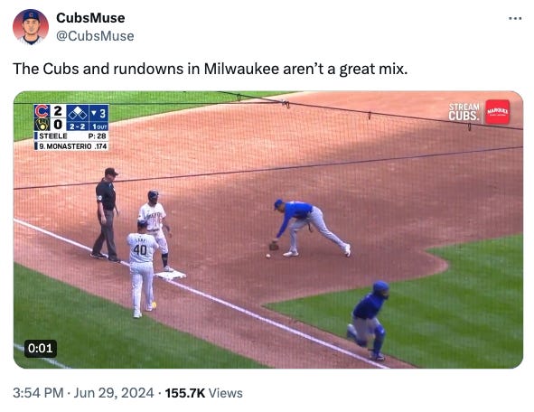Click the Monasterio .174 batter line
This screenshot has width=534, height=412.
pos(73,146)
